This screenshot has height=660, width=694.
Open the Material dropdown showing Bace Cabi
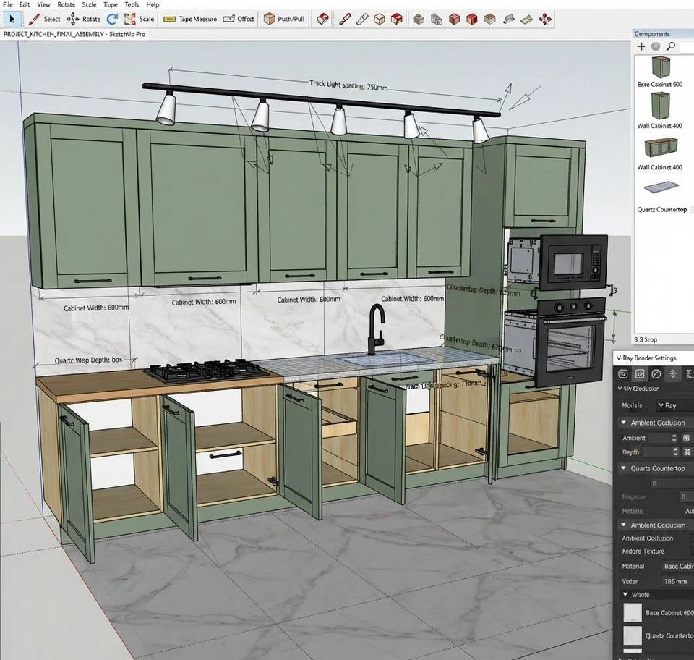[x=677, y=566]
